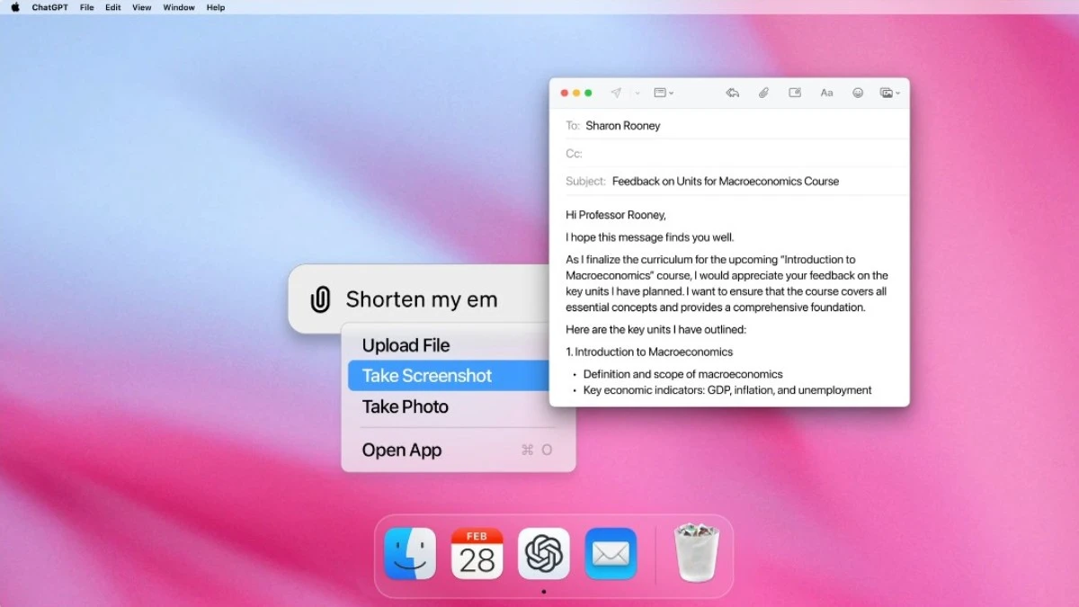Open the send options chevron next to Send

click(x=636, y=93)
